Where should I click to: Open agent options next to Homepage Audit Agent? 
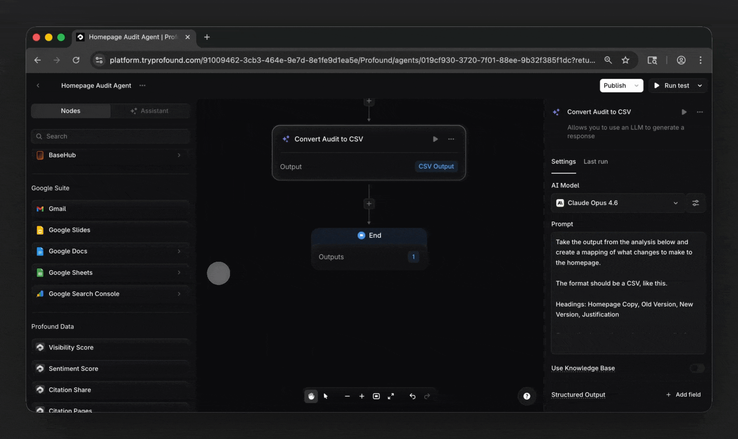142,85
